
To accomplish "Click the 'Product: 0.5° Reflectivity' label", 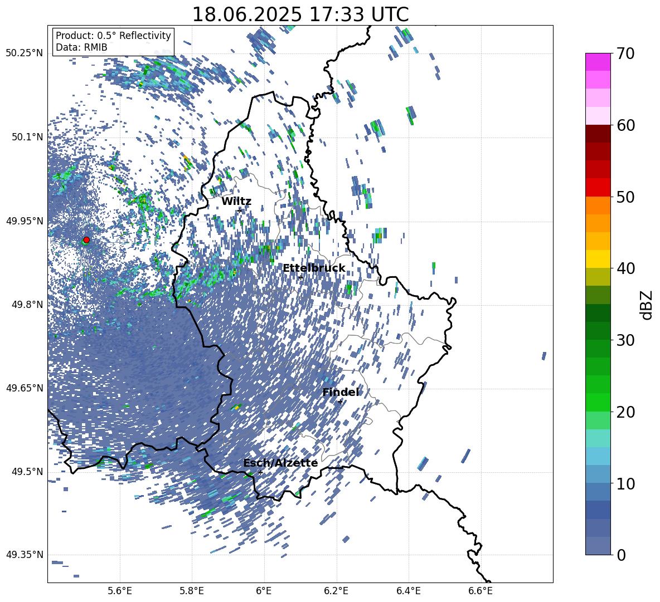I will (113, 35).
